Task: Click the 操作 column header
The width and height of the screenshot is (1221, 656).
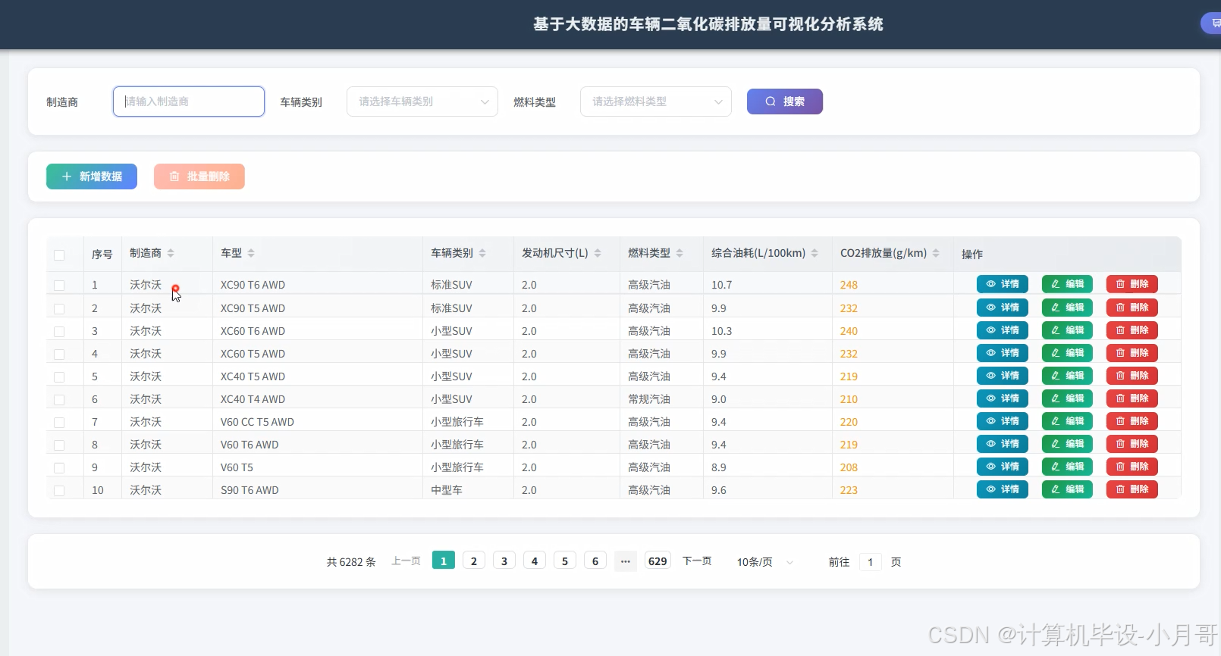Action: pos(972,255)
